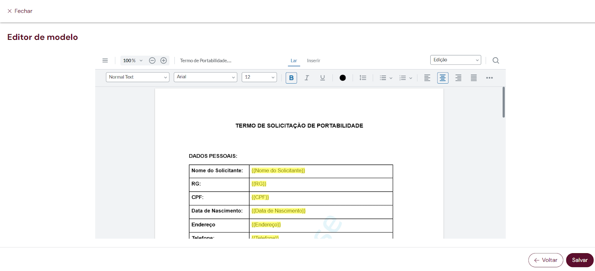Open more toolbar options ellipsis

pyautogui.click(x=489, y=78)
